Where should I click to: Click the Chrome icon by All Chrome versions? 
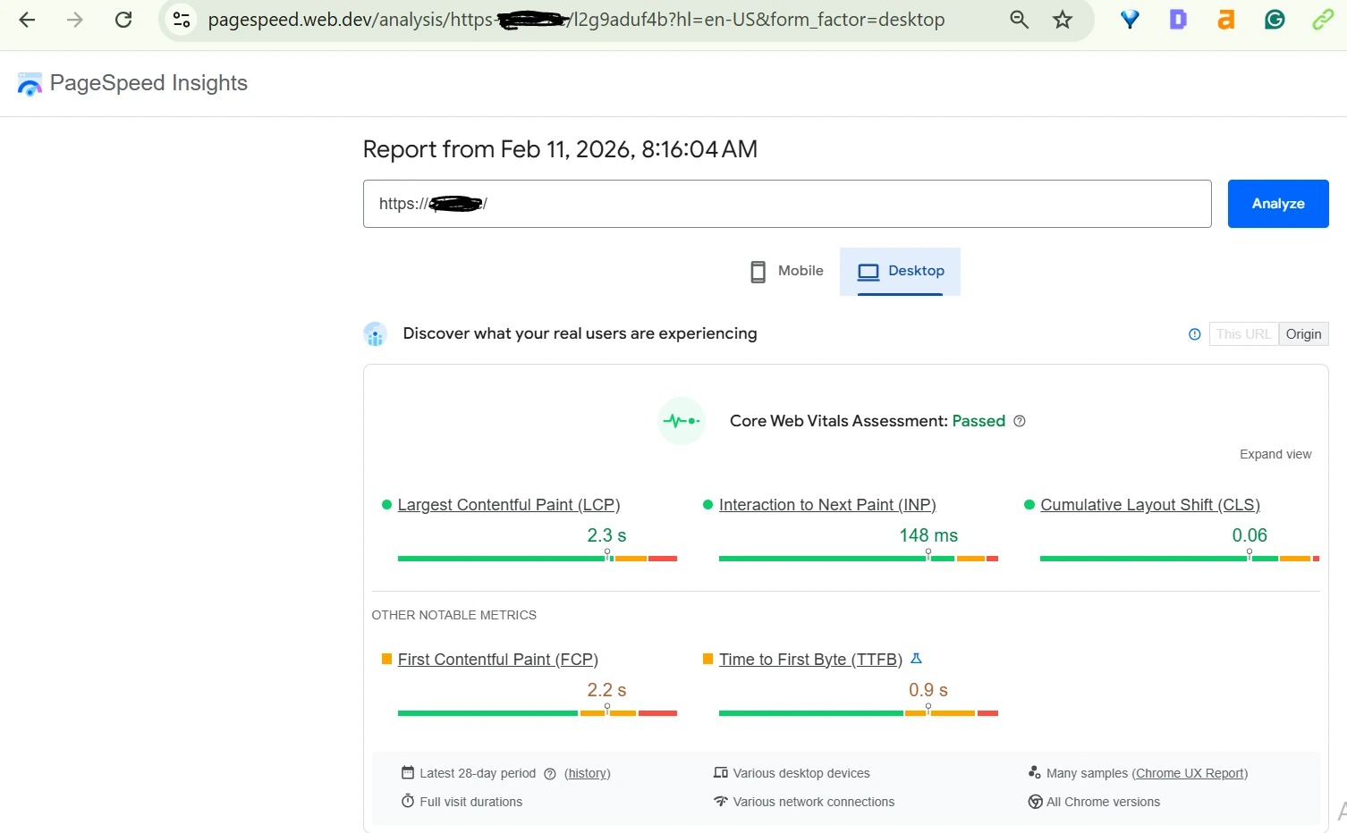pyautogui.click(x=1036, y=802)
